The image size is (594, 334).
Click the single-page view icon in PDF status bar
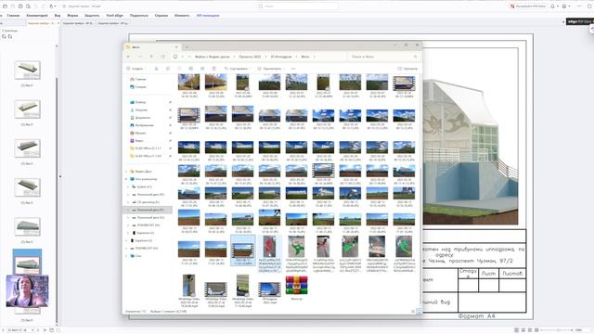pos(517,330)
